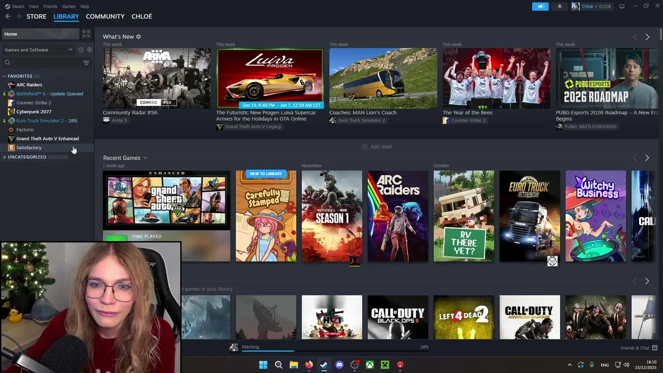Image resolution: width=663 pixels, height=373 pixels.
Task: Open Battlefield 6 Season 1 cover
Action: pos(332,216)
